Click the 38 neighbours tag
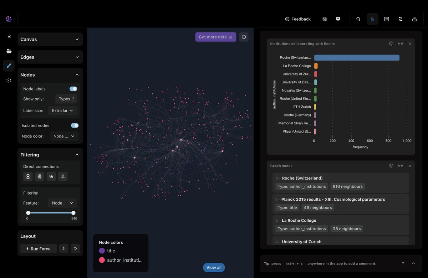This screenshot has width=428, height=278. [x=347, y=229]
